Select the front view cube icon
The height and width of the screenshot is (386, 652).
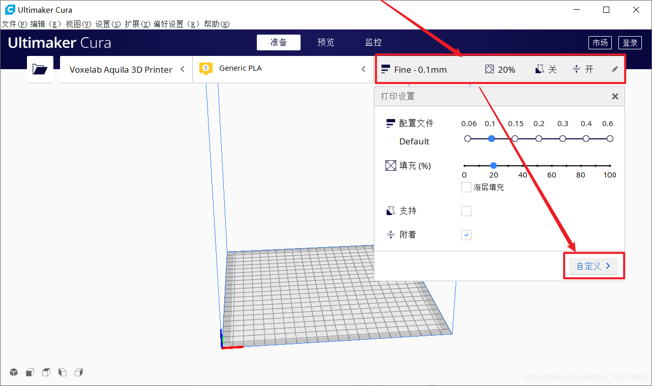click(30, 372)
